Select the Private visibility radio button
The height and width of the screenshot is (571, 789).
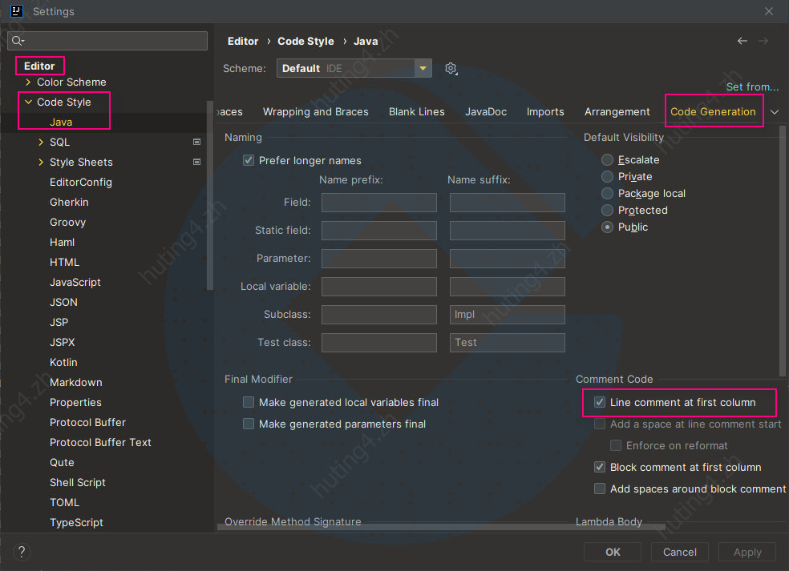pyautogui.click(x=607, y=176)
